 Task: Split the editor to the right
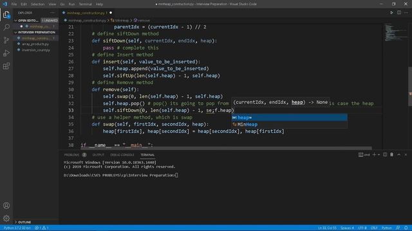[399, 13]
